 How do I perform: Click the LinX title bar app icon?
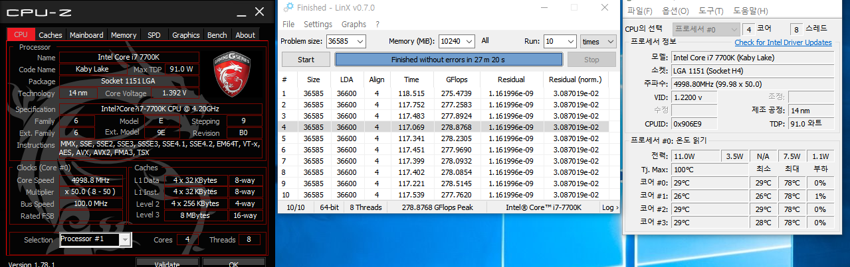tap(288, 7)
